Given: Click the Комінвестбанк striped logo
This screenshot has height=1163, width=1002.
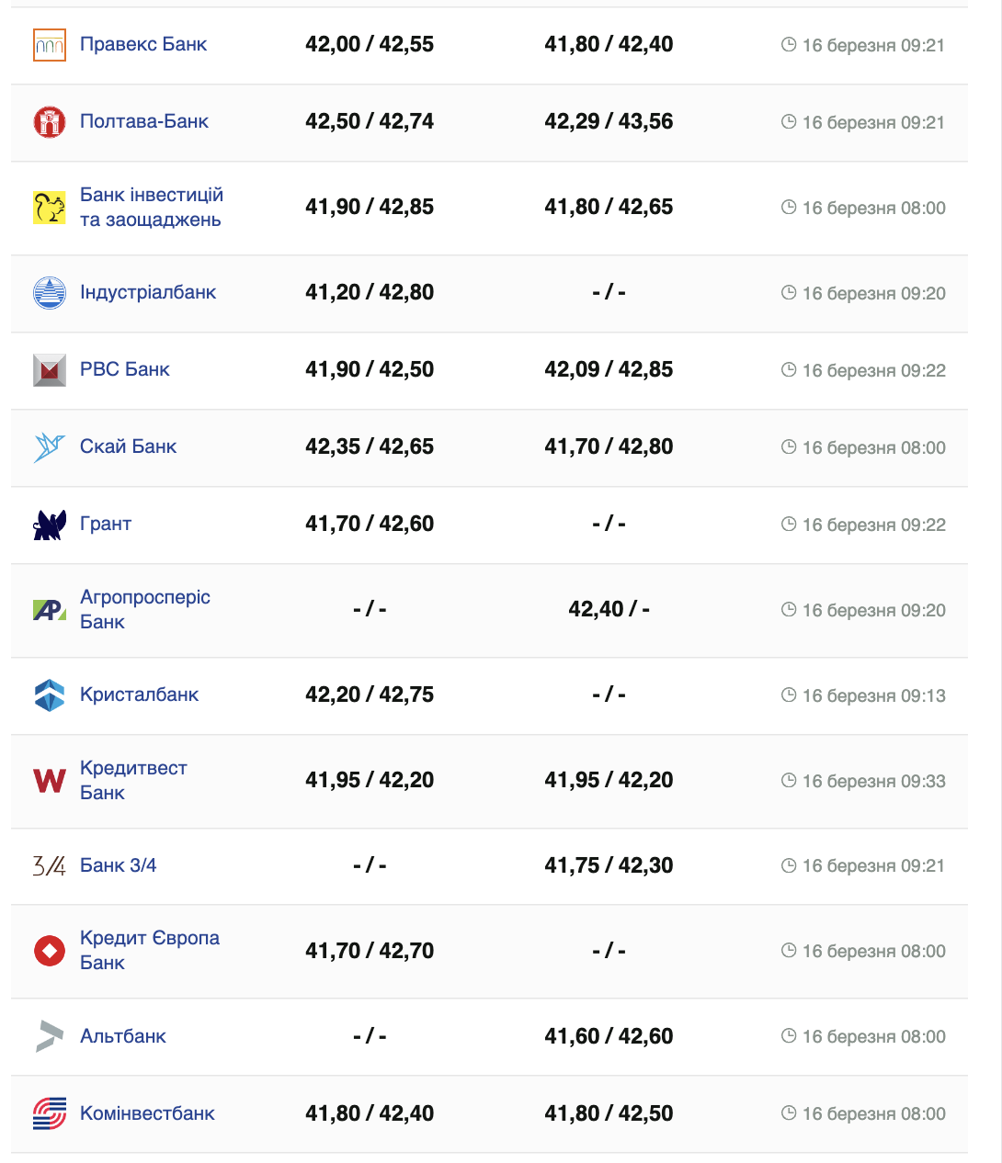Looking at the screenshot, I should (50, 1113).
